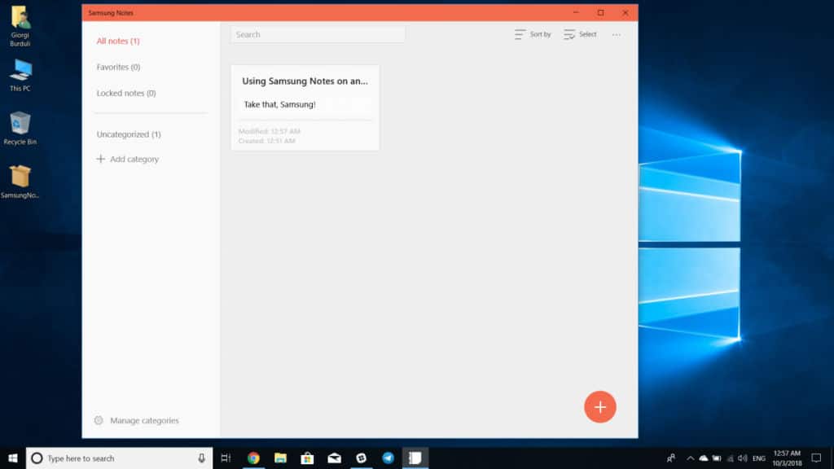Image resolution: width=834 pixels, height=469 pixels.
Task: Open Task View on the taskbar
Action: [x=226, y=458]
